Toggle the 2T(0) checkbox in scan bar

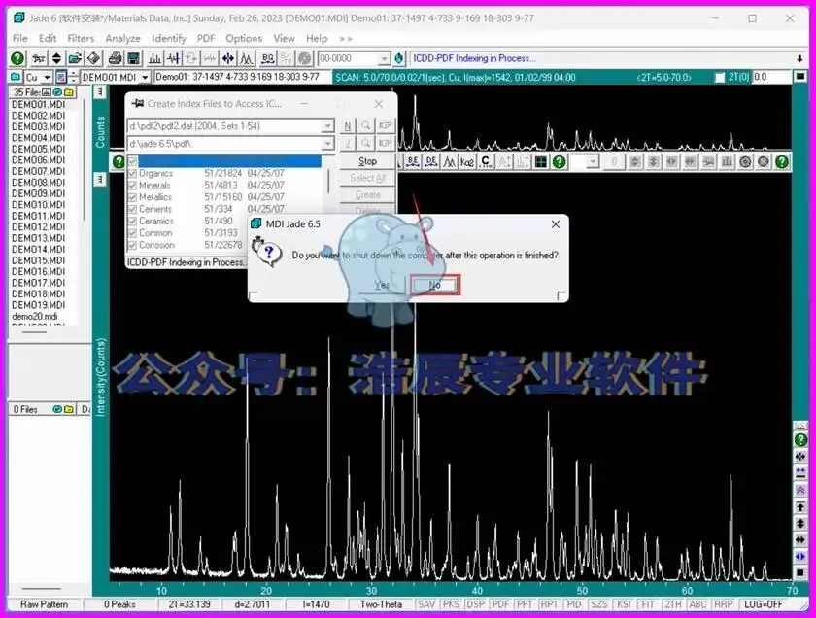click(x=720, y=77)
